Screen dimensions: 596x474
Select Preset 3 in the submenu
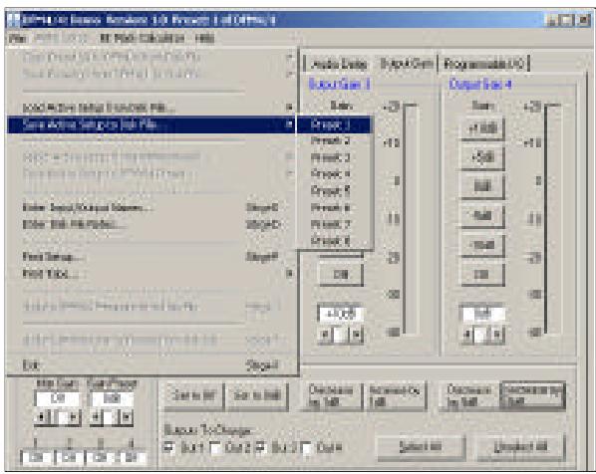tap(333, 157)
